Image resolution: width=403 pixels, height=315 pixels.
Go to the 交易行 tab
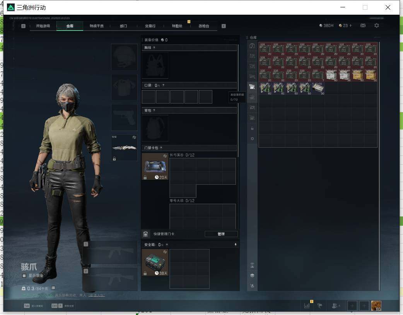(150, 26)
